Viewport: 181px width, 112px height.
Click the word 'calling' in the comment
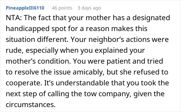point(58,94)
